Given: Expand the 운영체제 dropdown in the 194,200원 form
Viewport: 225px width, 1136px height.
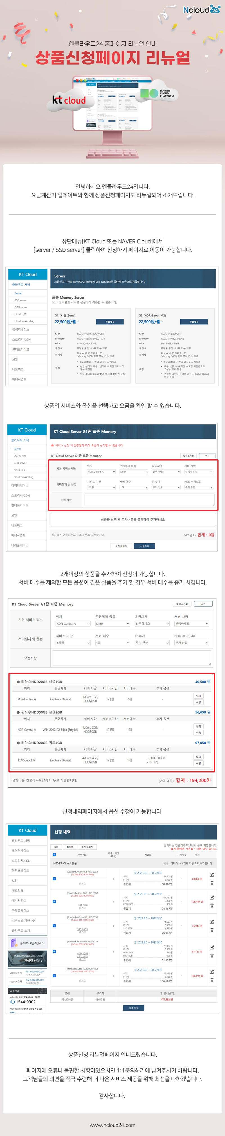Looking at the screenshot, I should coord(152,624).
